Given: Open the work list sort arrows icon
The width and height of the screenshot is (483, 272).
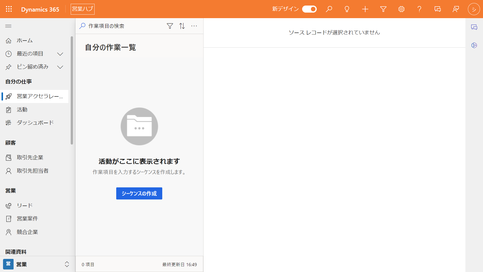Looking at the screenshot, I should 182,26.
